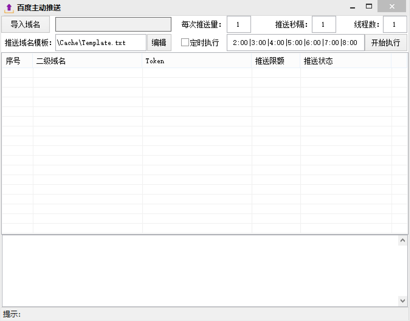
Task: Click the 每次推送量 label
Action: (202, 24)
